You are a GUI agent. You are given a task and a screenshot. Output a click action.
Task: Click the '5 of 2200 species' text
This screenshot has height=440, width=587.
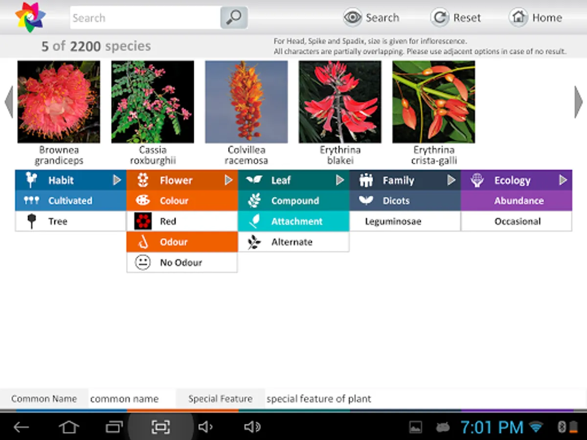tap(96, 46)
